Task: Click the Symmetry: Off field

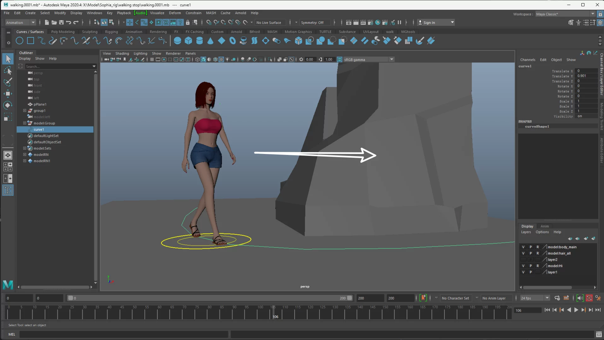Action: pyautogui.click(x=315, y=22)
